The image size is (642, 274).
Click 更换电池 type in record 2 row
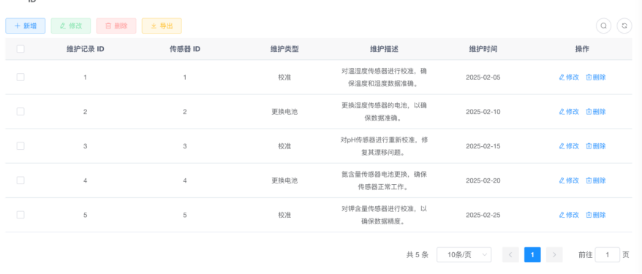point(284,112)
